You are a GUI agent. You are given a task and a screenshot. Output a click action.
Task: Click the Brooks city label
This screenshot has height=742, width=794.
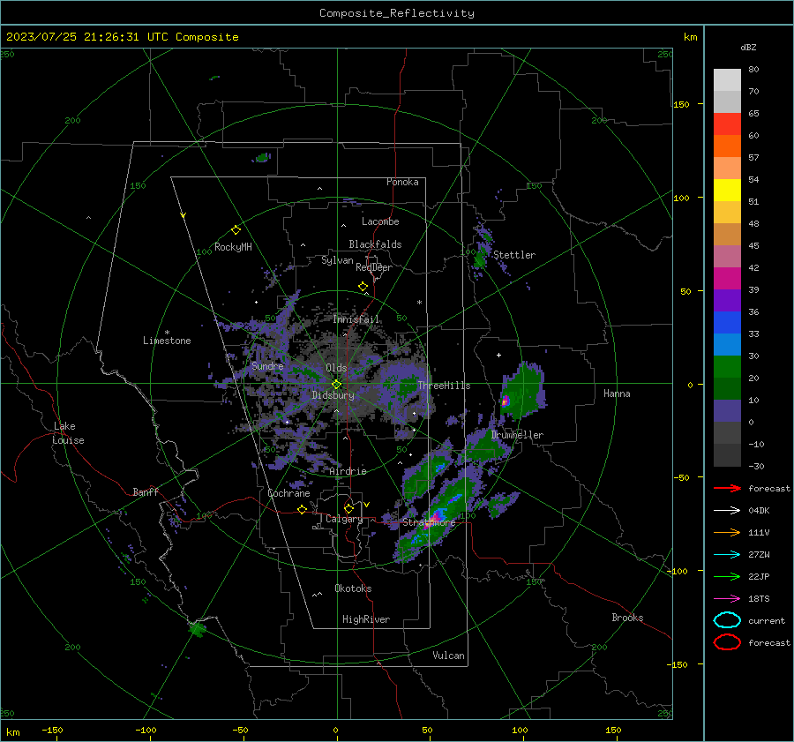tap(627, 618)
